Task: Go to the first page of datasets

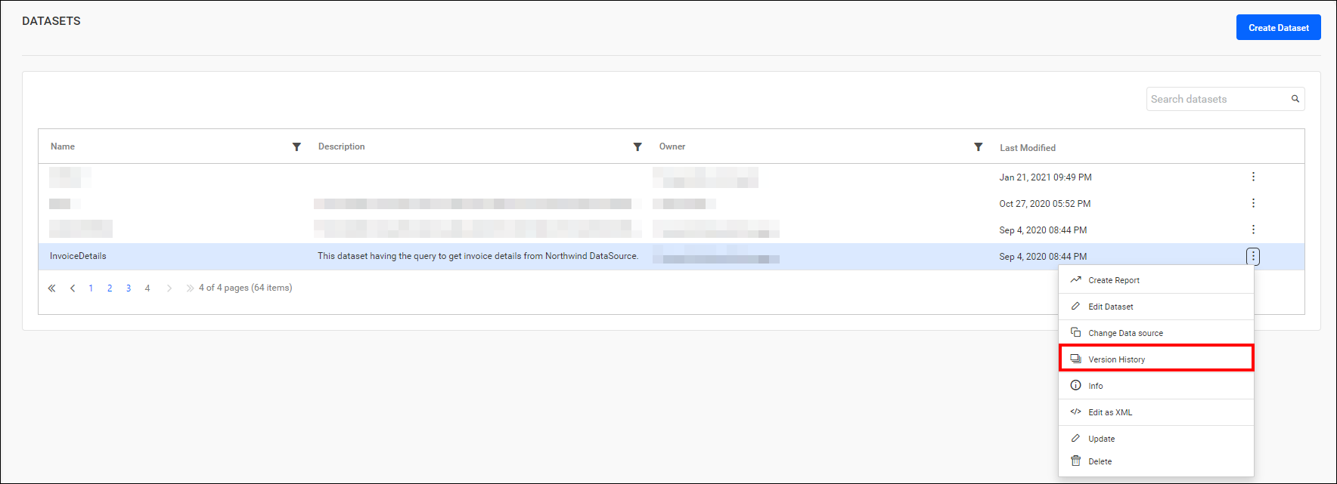Action: [51, 288]
